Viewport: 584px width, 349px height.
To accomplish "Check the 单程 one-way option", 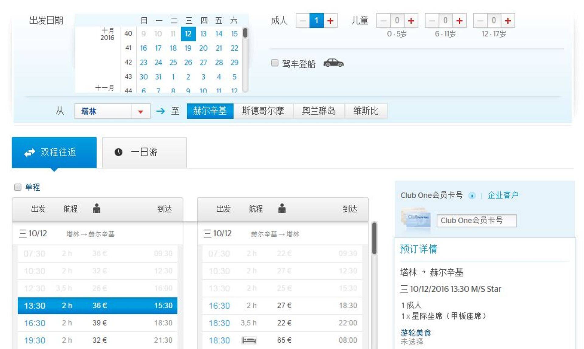I will click(18, 187).
